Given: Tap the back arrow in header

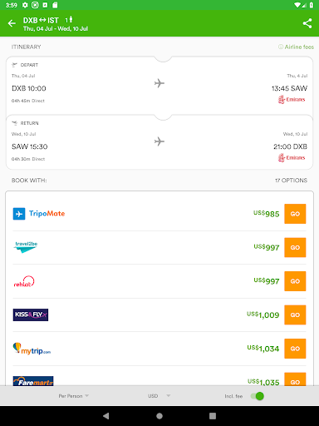Looking at the screenshot, I should click(x=12, y=23).
